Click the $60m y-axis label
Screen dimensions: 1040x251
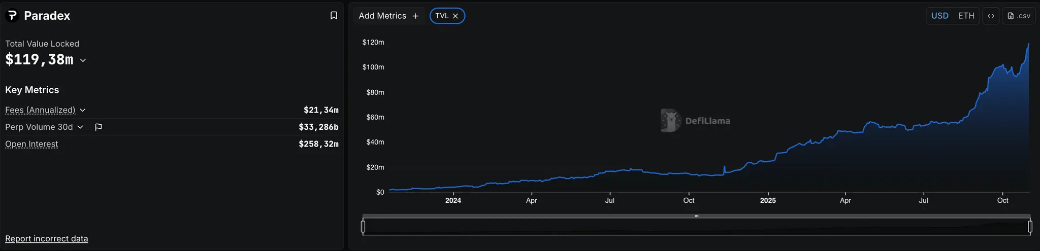[x=375, y=117]
